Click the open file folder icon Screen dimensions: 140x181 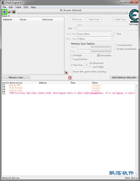tap(9, 12)
